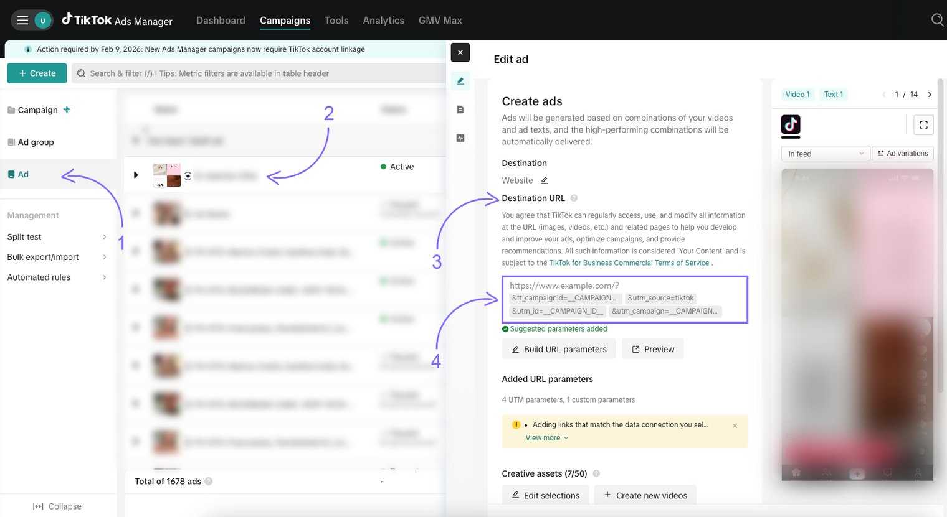Go to next ad preview combination
This screenshot has height=517, width=947.
[x=929, y=95]
